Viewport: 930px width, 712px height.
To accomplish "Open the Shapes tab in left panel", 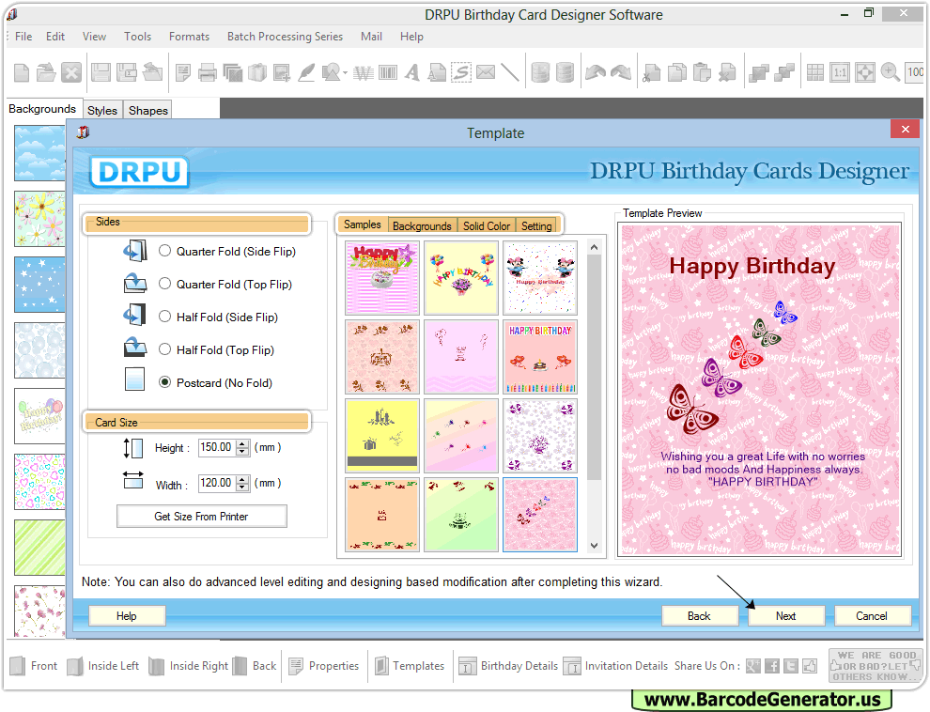I will pos(148,110).
